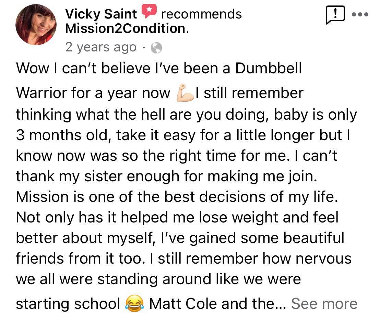This screenshot has height=326, width=380.
Task: Click the 'starting school' text
Action: pyautogui.click(x=68, y=303)
